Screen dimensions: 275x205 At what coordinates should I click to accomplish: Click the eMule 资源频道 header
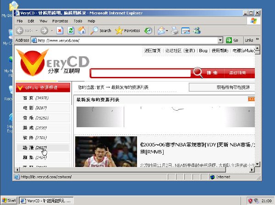[x=43, y=87]
